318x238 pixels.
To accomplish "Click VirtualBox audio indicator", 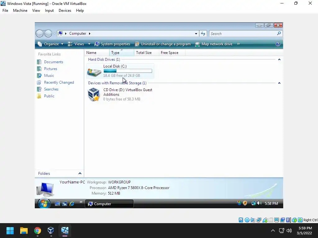I will click(x=253, y=220).
